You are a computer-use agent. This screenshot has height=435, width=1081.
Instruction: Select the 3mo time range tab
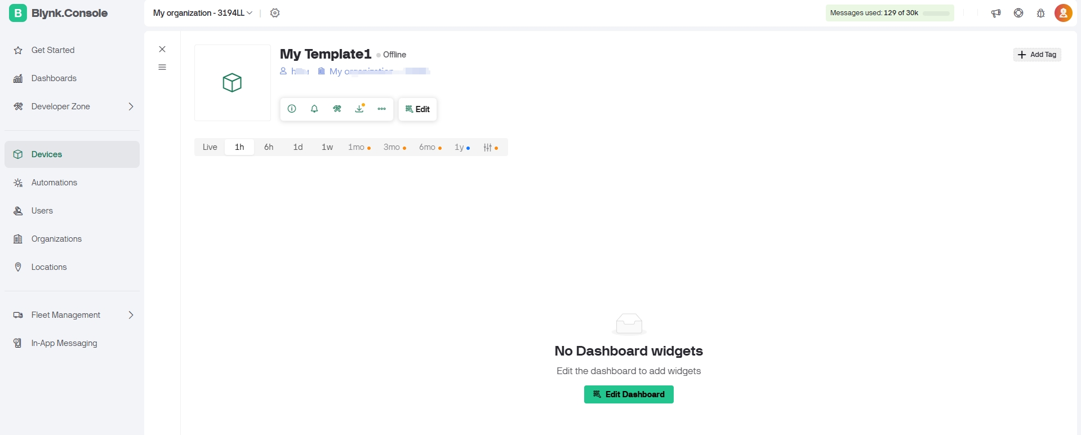pyautogui.click(x=394, y=147)
